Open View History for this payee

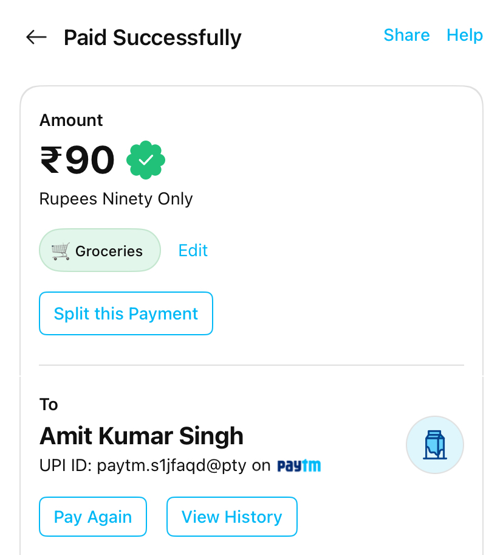[231, 517]
